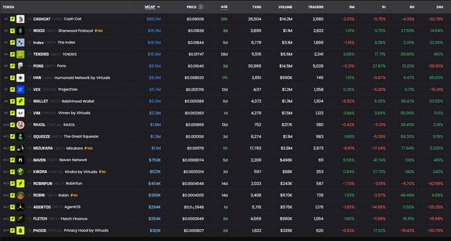
Task: Open the Naven Network token link
Action: pos(73,160)
